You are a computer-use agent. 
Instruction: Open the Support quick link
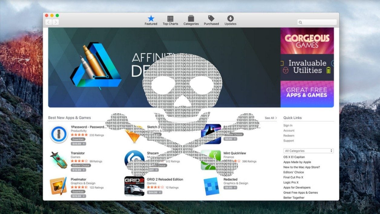pos(289,141)
